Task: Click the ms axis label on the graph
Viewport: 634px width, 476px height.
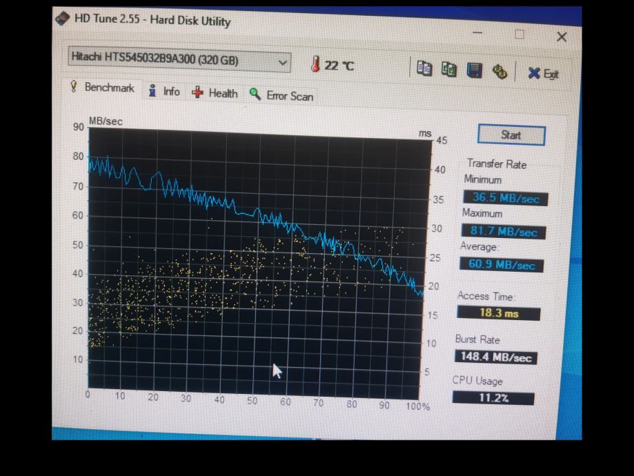Action: pos(425,133)
